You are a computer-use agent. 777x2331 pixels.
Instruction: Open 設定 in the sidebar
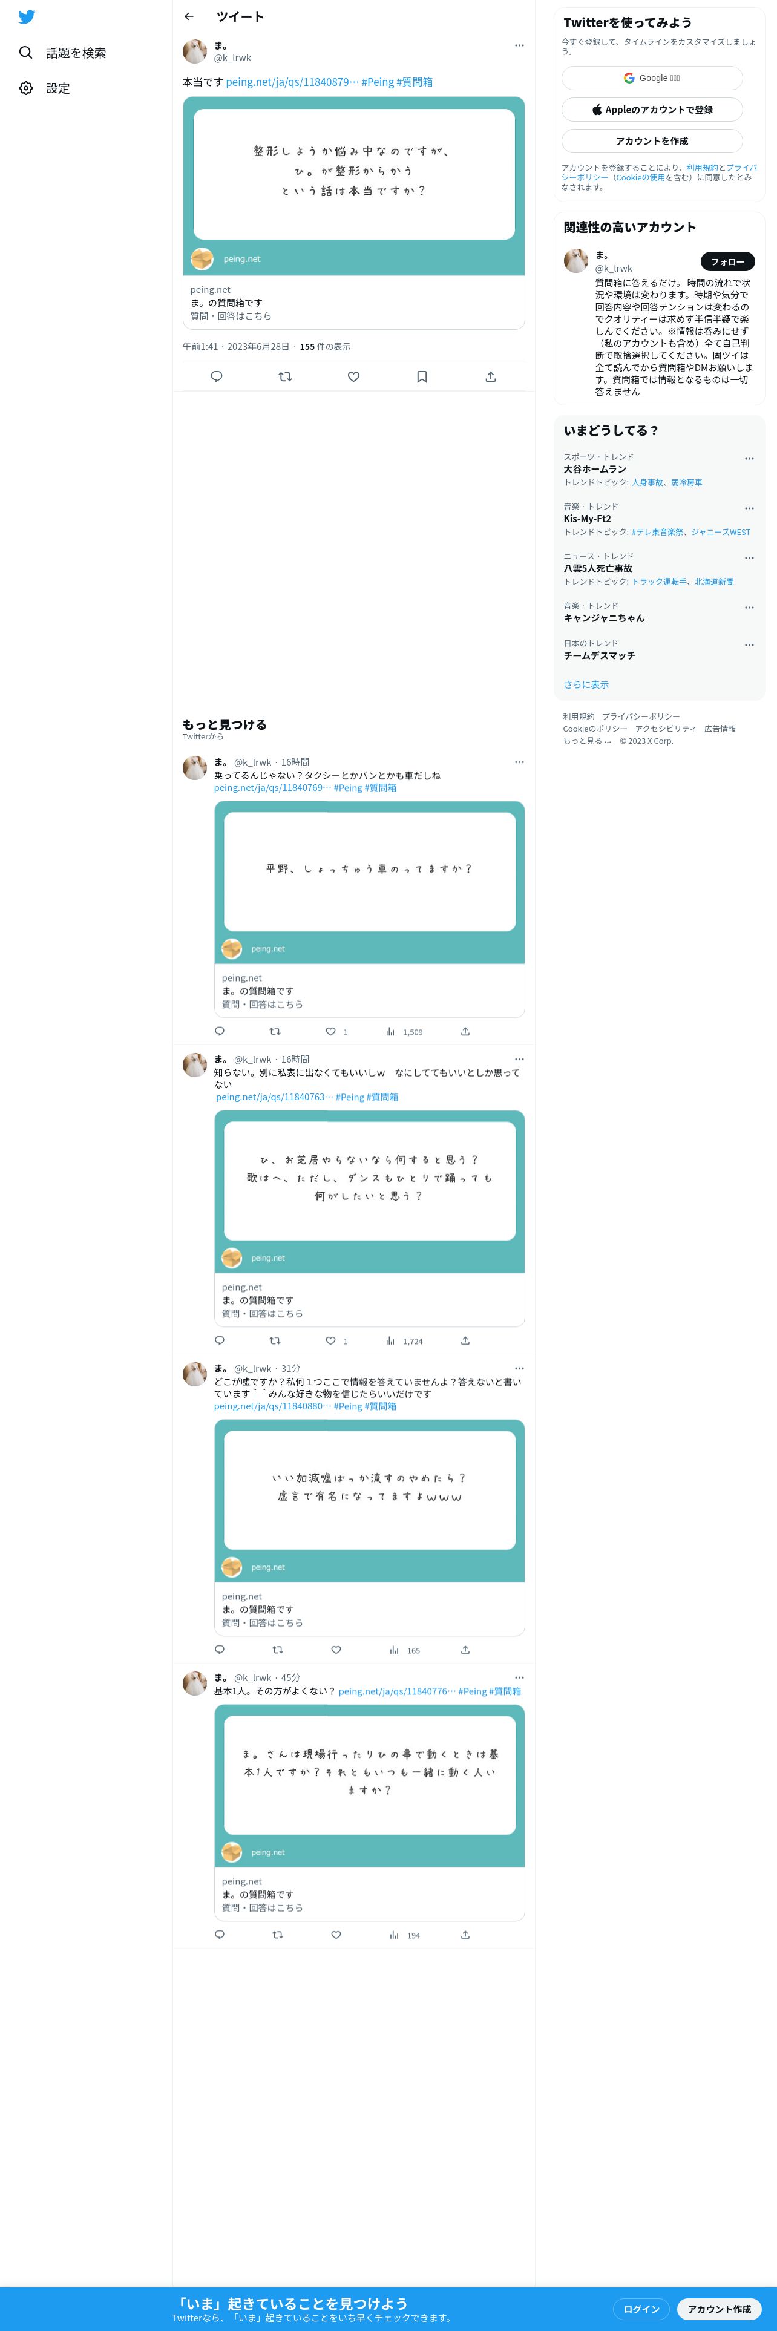point(44,88)
